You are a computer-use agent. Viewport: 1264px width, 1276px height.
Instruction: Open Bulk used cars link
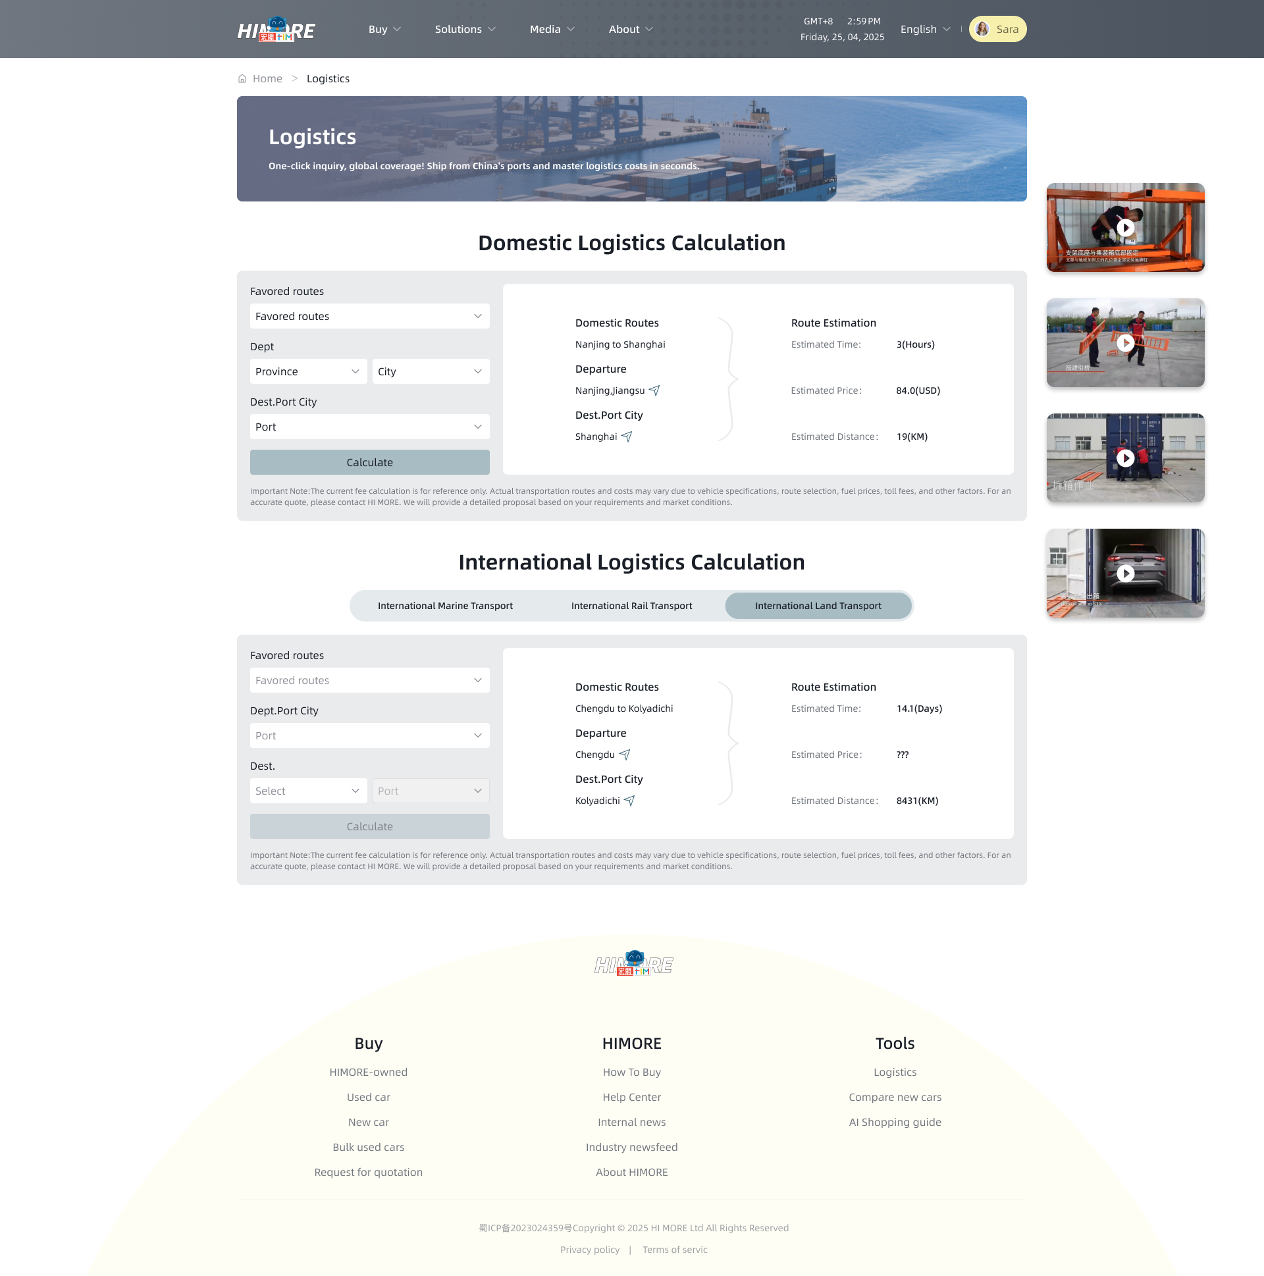tap(369, 1147)
